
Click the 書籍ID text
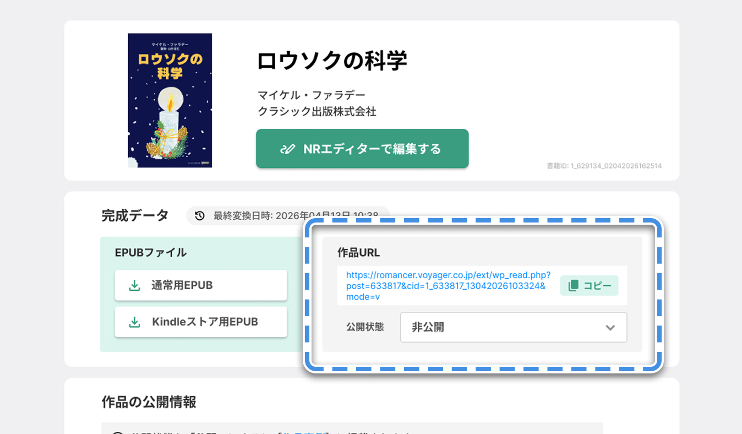(604, 165)
